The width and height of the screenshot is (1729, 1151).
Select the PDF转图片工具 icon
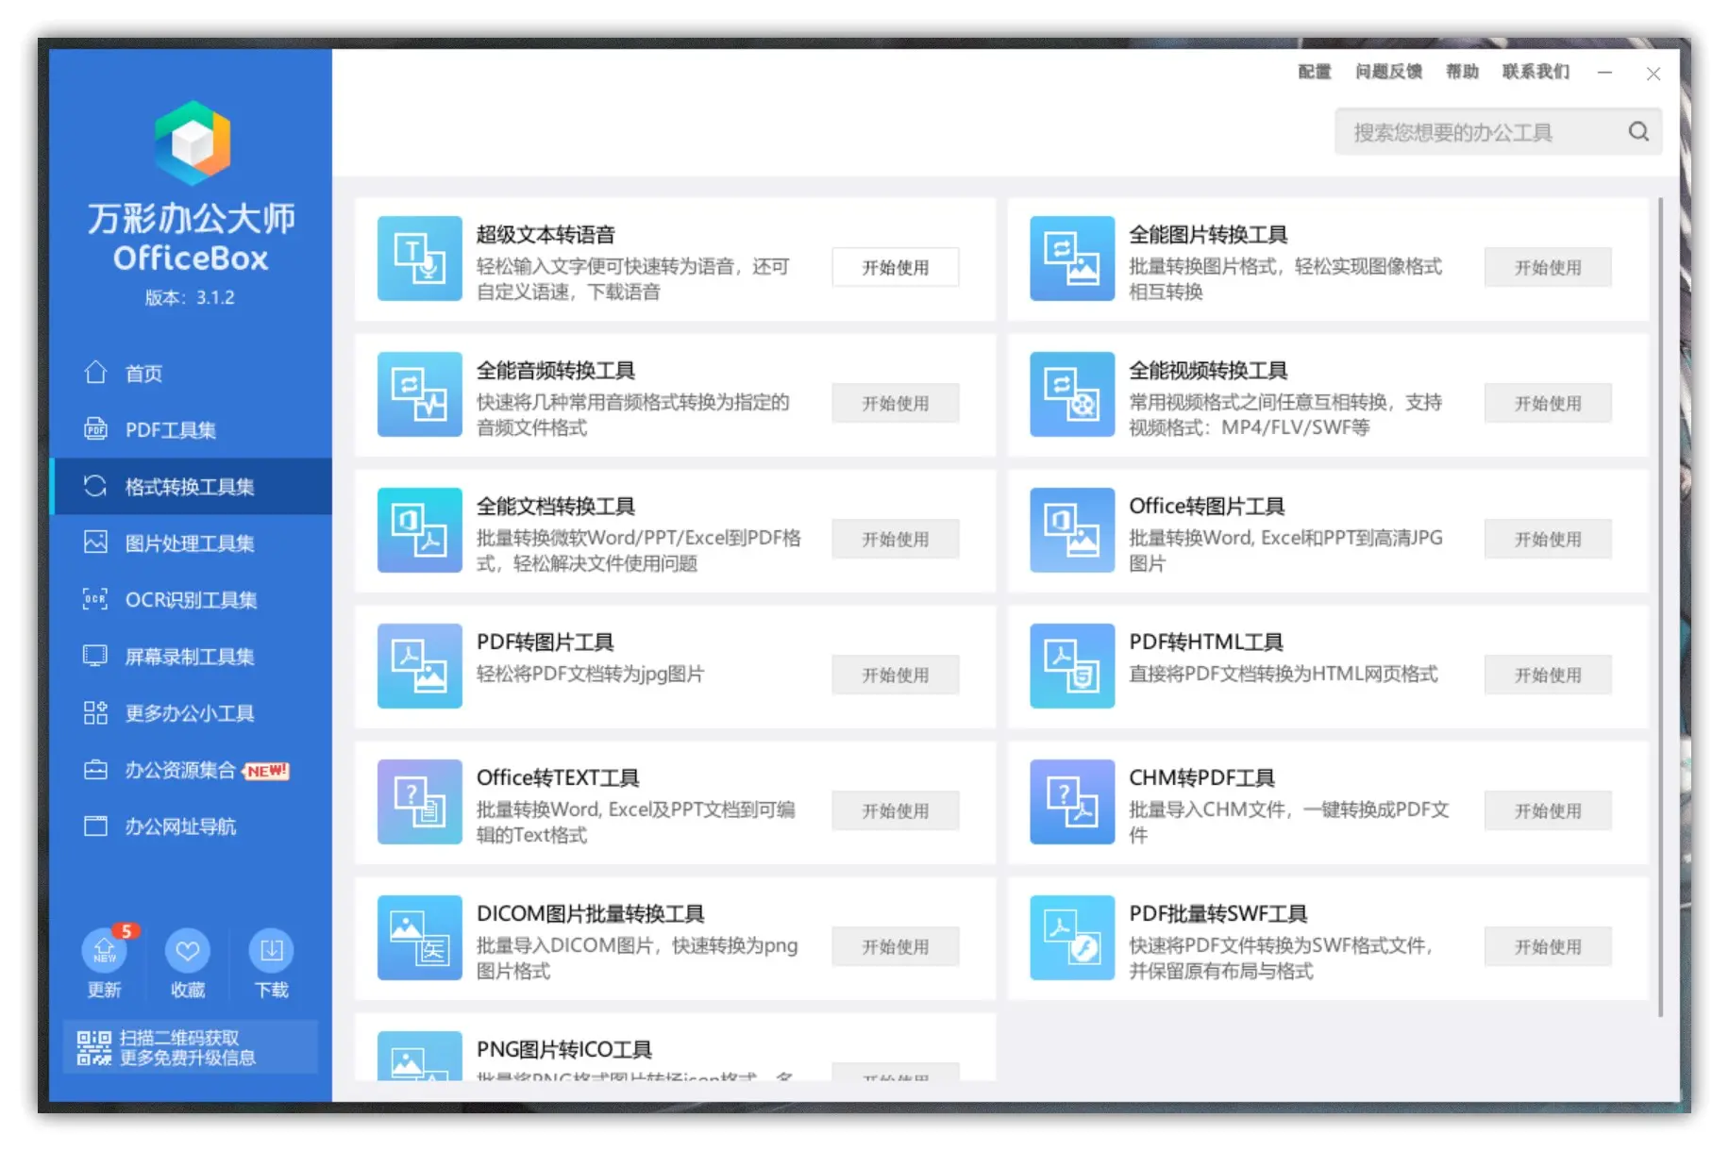(x=419, y=666)
